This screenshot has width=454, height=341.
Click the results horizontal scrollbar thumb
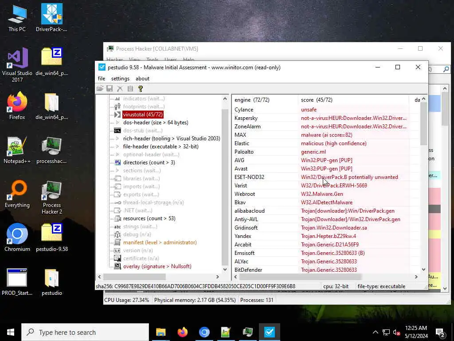tap(300, 277)
